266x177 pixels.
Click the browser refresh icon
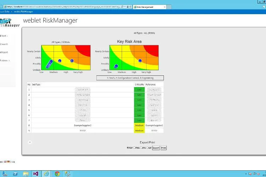[x=130, y=7]
